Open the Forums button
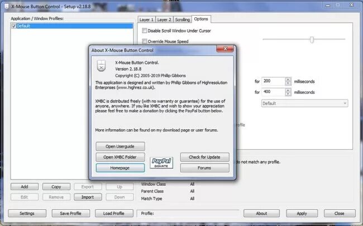Image resolution: width=363 pixels, height=226 pixels. point(204,168)
